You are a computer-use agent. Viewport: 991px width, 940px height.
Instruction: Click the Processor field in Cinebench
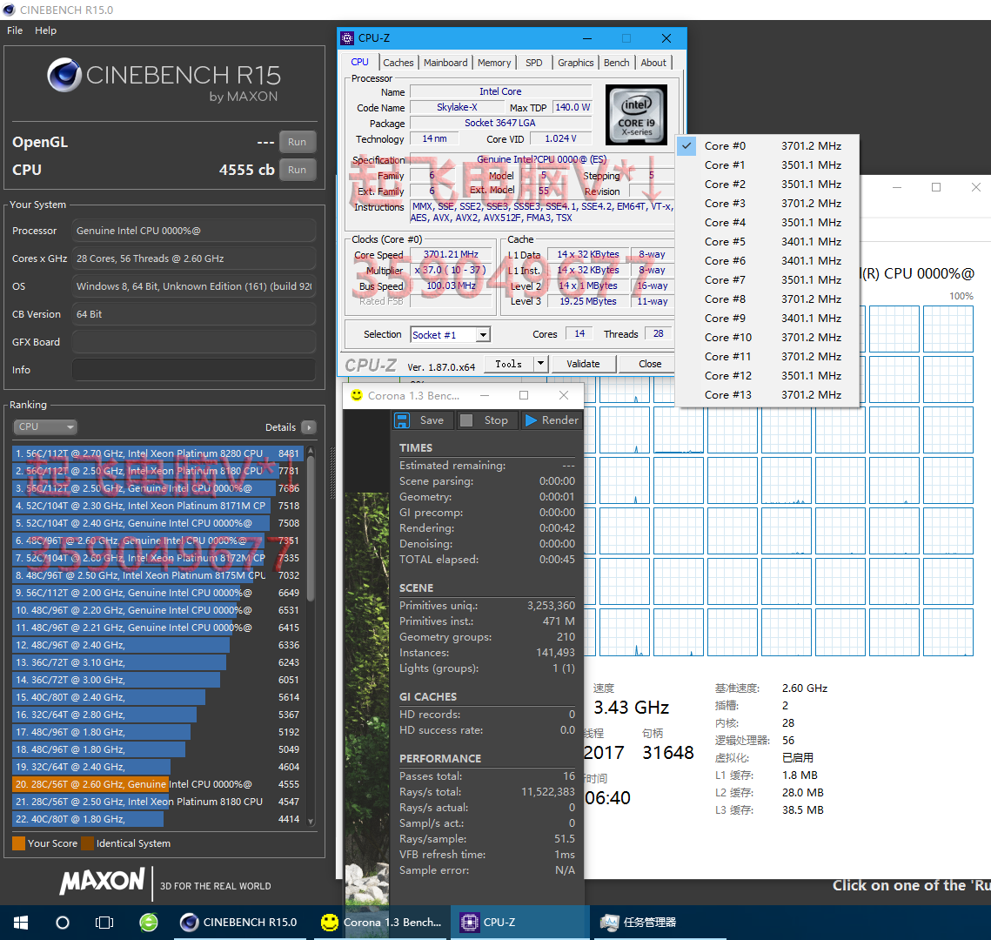pos(193,231)
